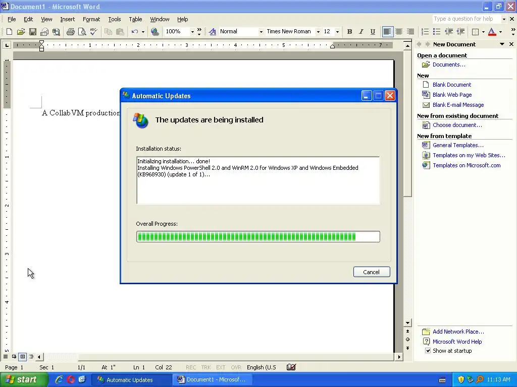This screenshot has height=387, width=517.
Task: Click Increase Indent icon
Action: (x=460, y=32)
